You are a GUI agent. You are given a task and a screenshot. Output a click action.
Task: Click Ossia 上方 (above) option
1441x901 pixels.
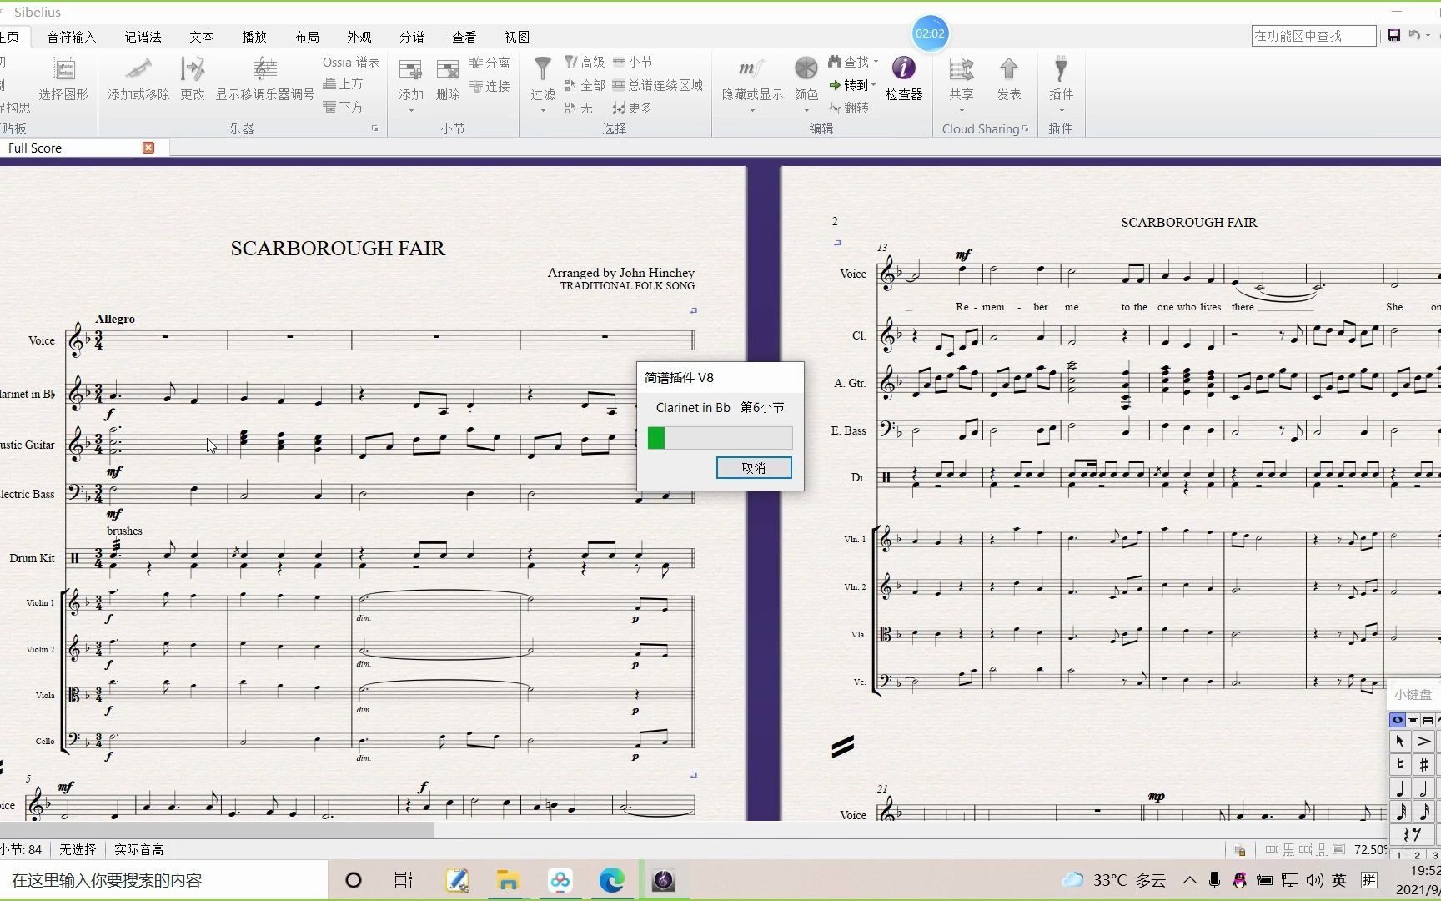(343, 84)
